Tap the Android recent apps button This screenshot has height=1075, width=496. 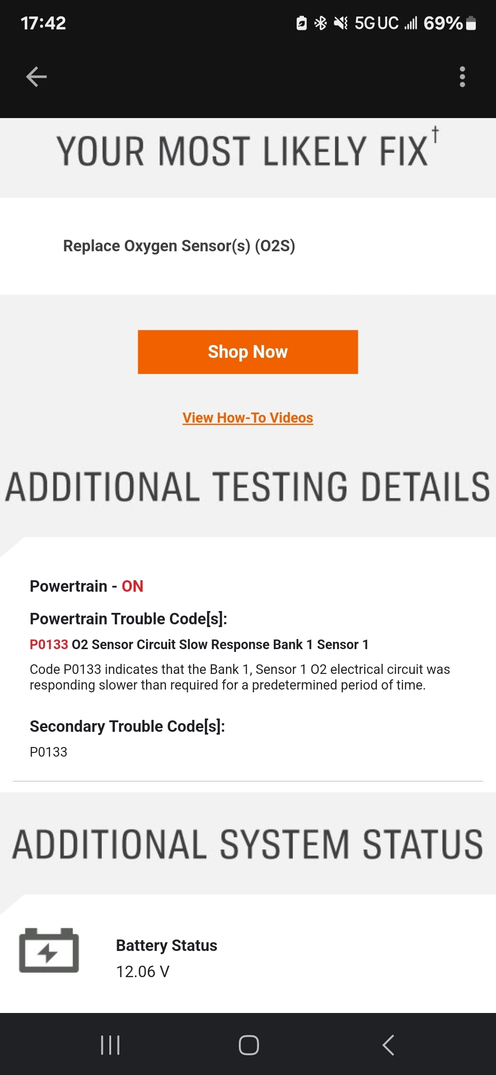pos(110,1045)
